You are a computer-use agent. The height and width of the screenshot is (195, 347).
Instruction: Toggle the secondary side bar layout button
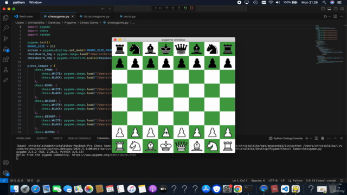(336, 9)
